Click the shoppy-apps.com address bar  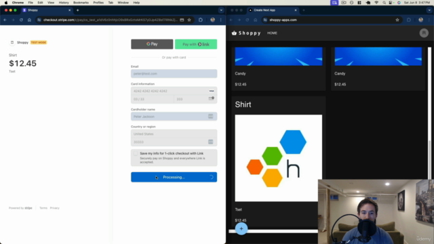pyautogui.click(x=332, y=20)
